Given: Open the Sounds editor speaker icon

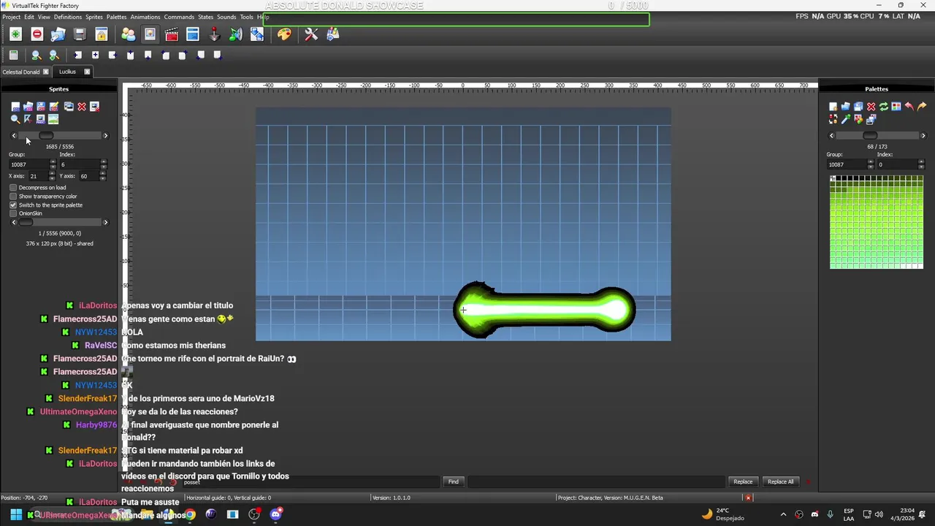Looking at the screenshot, I should tap(236, 34).
